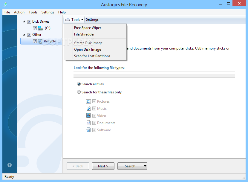Click the C: drive icon
Viewport: 248px width, 182px height.
(40, 28)
